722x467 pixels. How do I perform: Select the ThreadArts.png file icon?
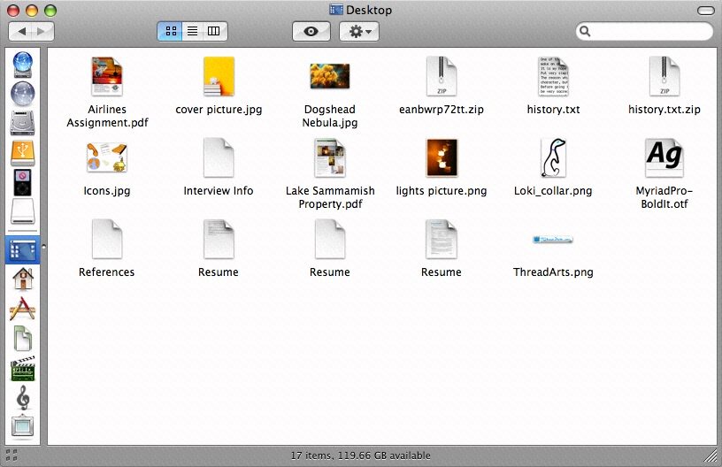coord(553,240)
